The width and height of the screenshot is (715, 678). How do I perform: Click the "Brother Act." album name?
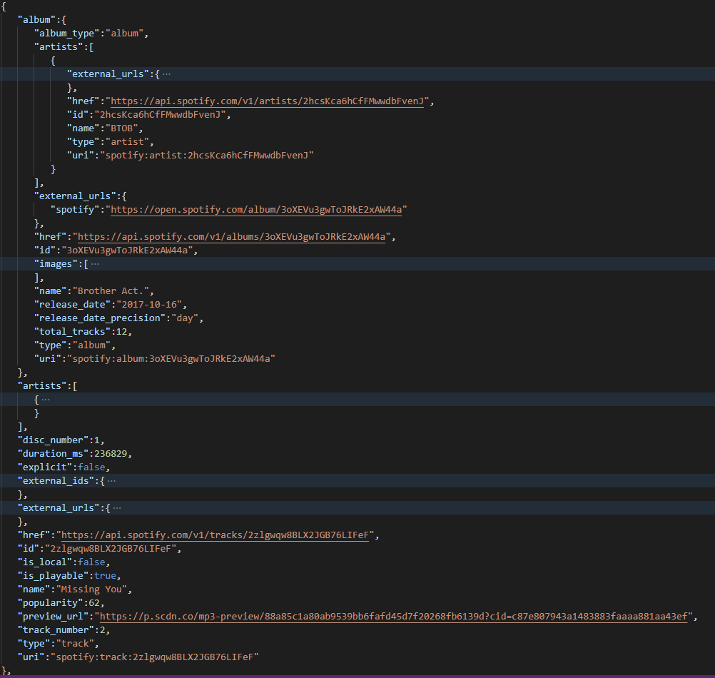coord(111,291)
